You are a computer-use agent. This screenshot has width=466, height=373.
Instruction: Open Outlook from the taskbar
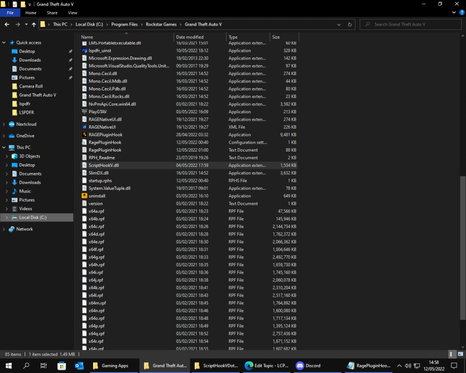coord(79,366)
